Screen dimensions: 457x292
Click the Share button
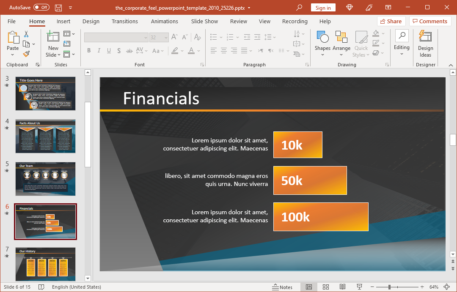point(391,21)
